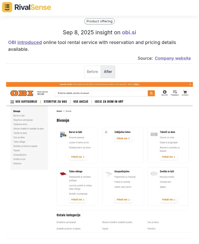This screenshot has height=244, width=199.
Task: Open Notranje barve za stene
Action: [x=80, y=147]
